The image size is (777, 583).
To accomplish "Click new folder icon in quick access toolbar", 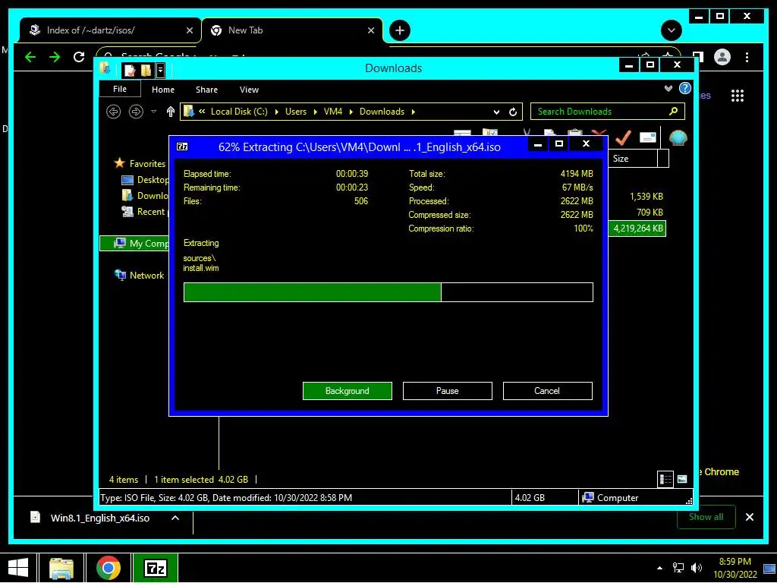I will (146, 70).
